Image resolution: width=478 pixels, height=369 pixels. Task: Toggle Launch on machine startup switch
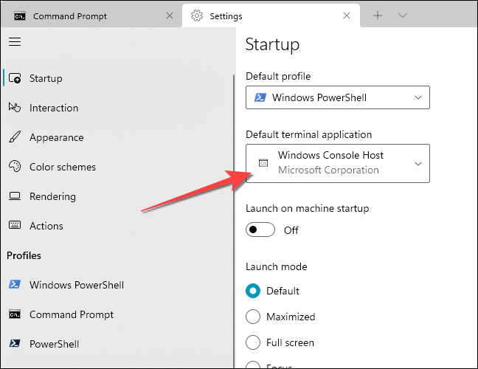pos(260,230)
